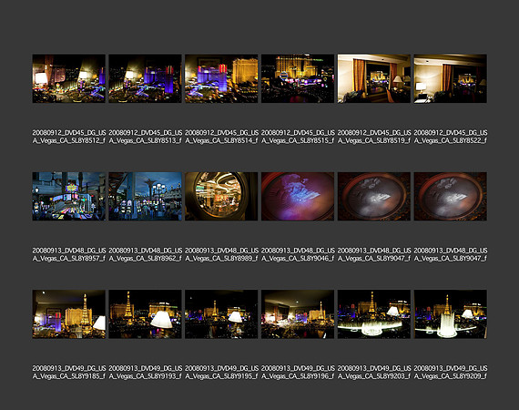The width and height of the screenshot is (519, 410).
Task: Open thumbnail above file name SL8Y9185
Action: (69, 314)
